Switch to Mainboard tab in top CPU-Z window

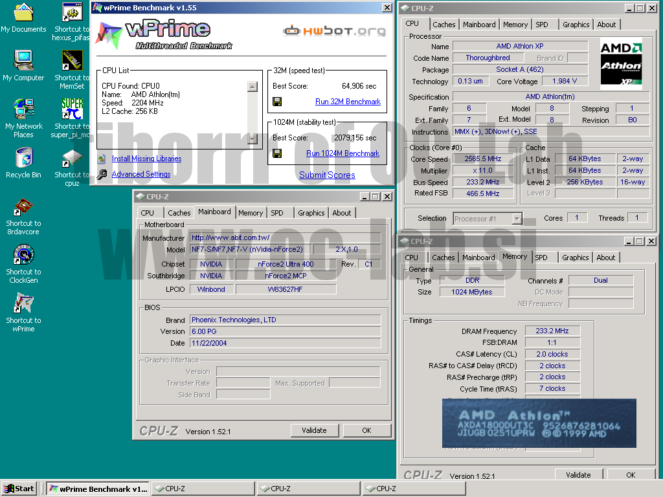(x=479, y=25)
